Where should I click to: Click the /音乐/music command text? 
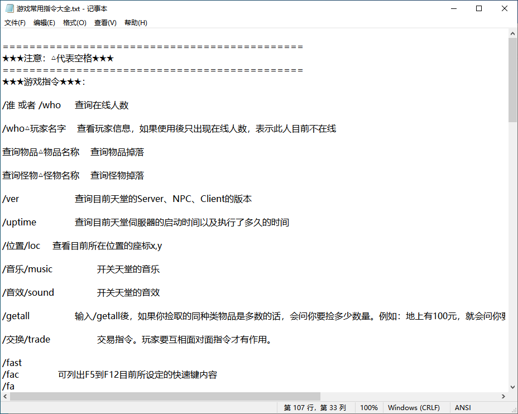click(27, 269)
